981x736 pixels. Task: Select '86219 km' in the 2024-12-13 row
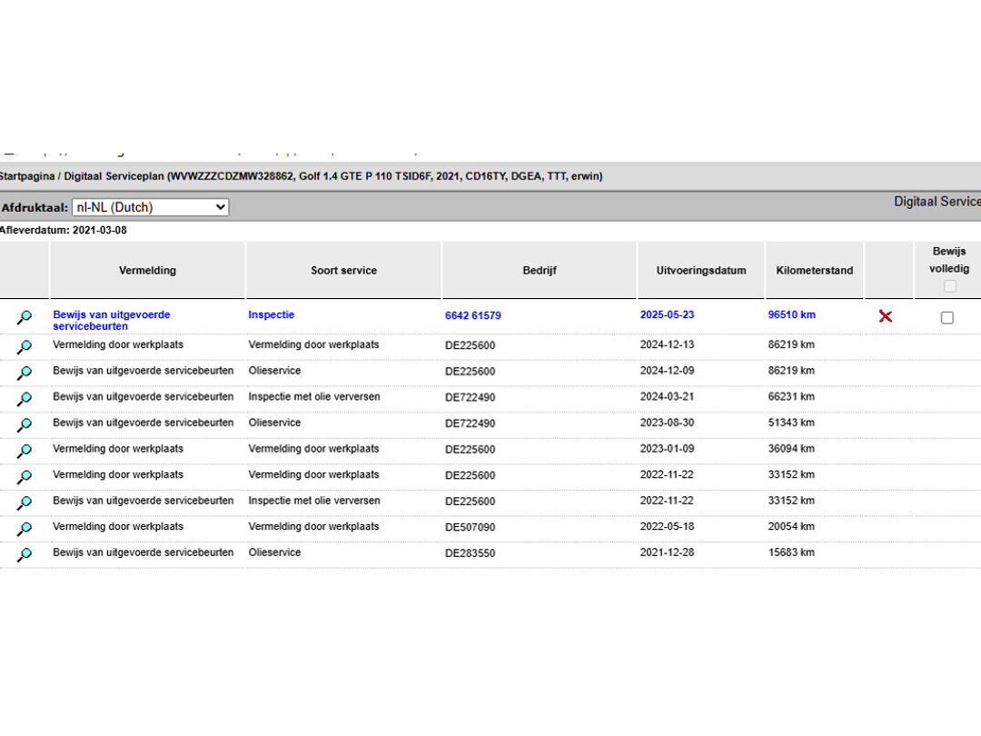click(x=791, y=345)
